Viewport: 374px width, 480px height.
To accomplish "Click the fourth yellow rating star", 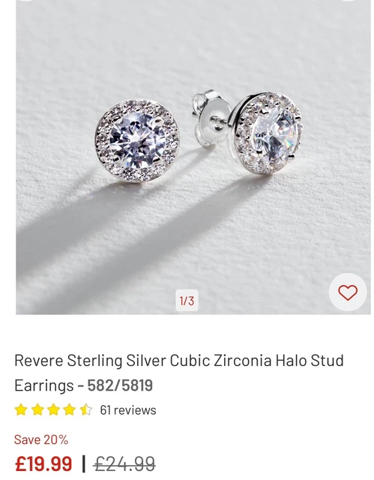I will point(70,409).
